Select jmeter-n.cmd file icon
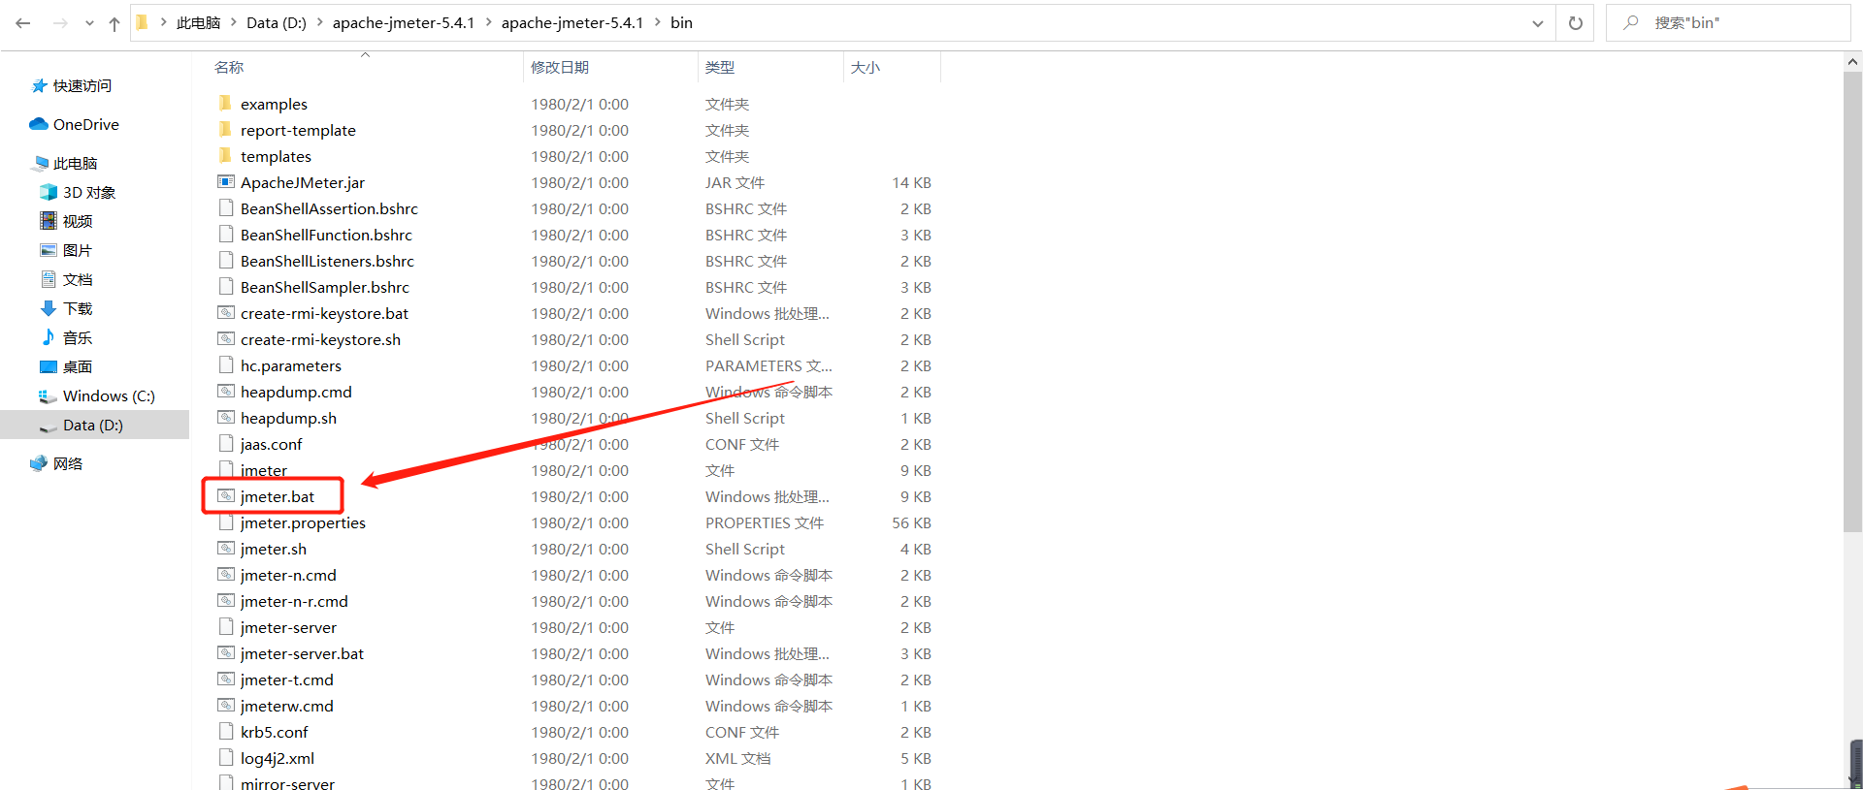Viewport: 1863px width, 790px height. (x=225, y=574)
